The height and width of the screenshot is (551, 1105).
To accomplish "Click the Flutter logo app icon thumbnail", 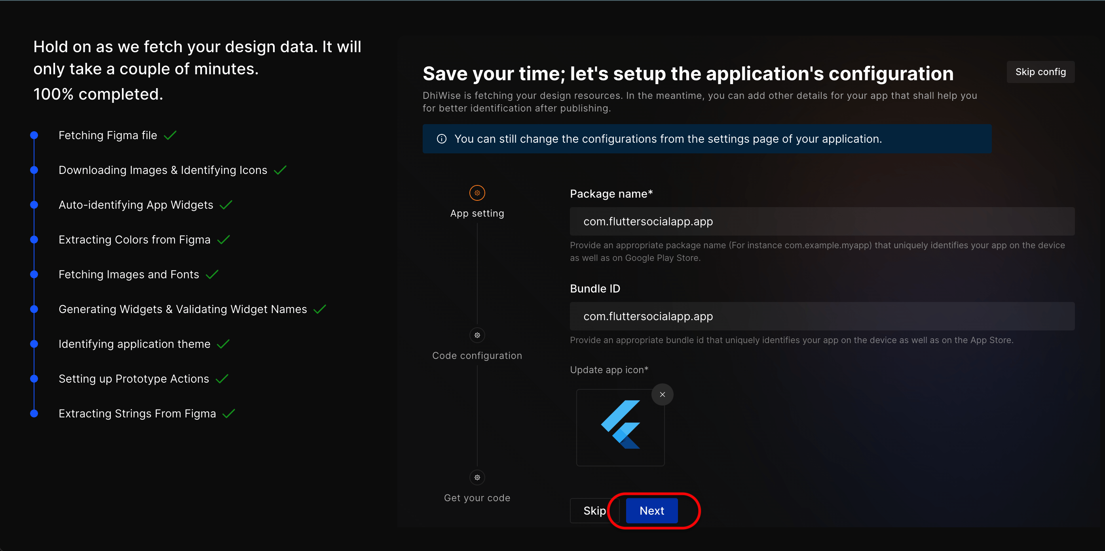I will click(x=620, y=427).
